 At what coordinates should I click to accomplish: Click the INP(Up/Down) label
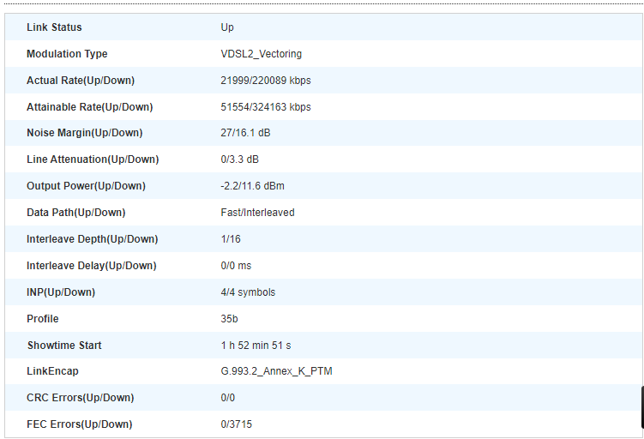point(61,292)
